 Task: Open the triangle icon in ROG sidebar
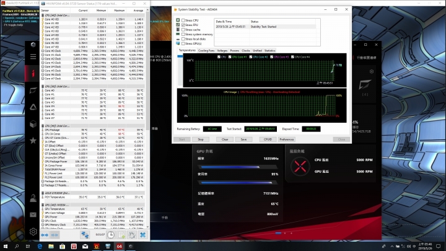[x=33, y=107]
